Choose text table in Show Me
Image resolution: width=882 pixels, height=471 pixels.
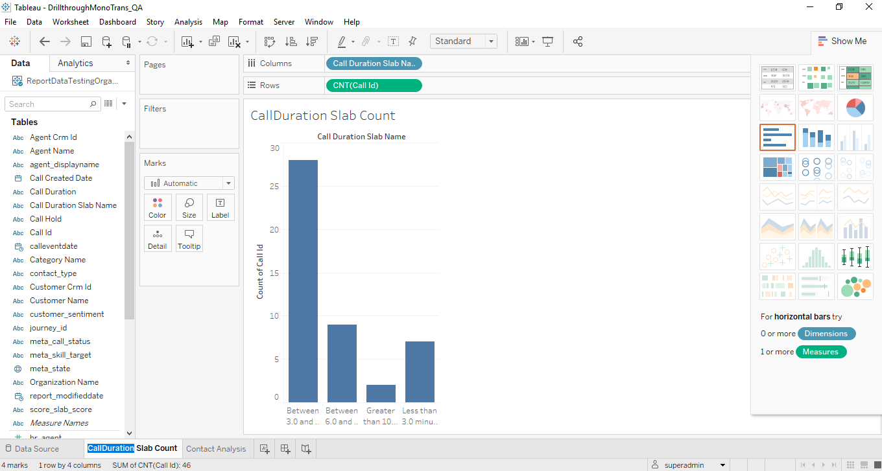click(778, 78)
